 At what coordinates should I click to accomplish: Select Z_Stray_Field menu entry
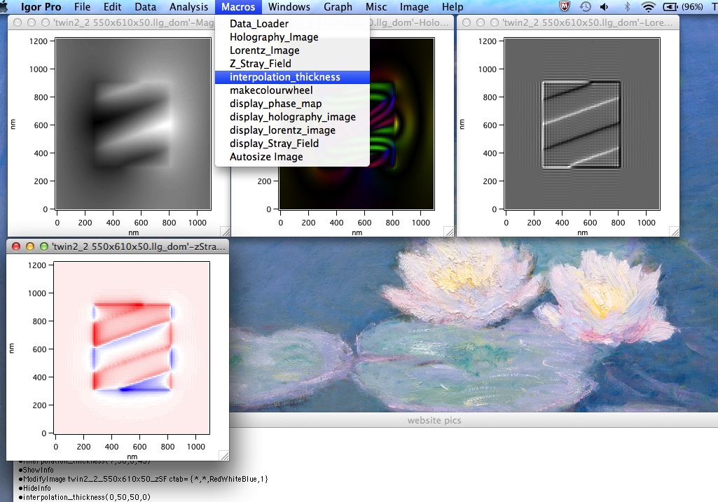261,64
